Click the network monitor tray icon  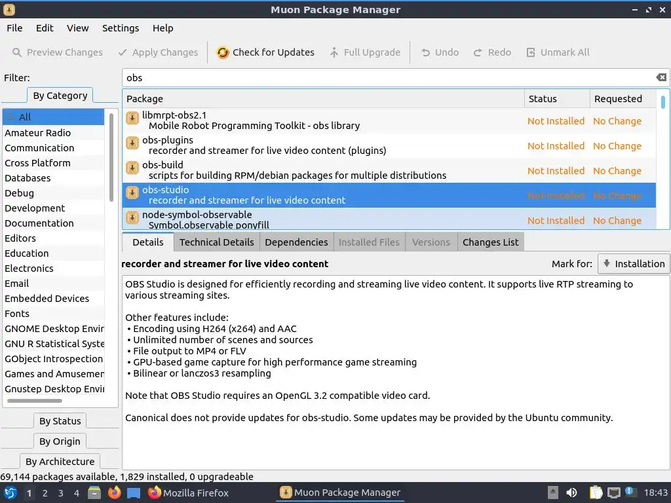pyautogui.click(x=613, y=493)
